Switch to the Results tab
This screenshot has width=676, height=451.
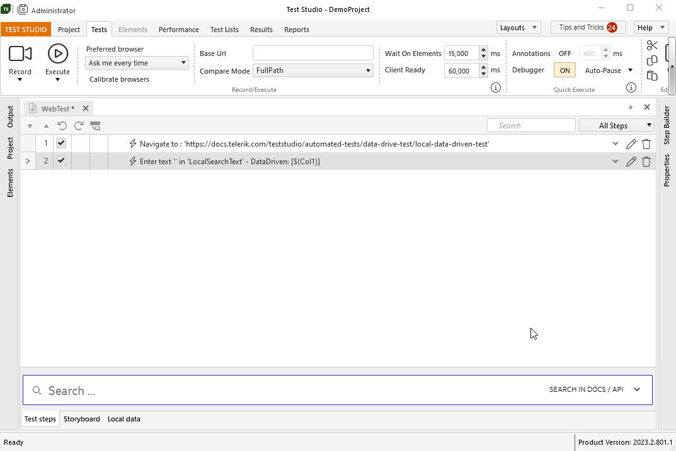tap(261, 30)
